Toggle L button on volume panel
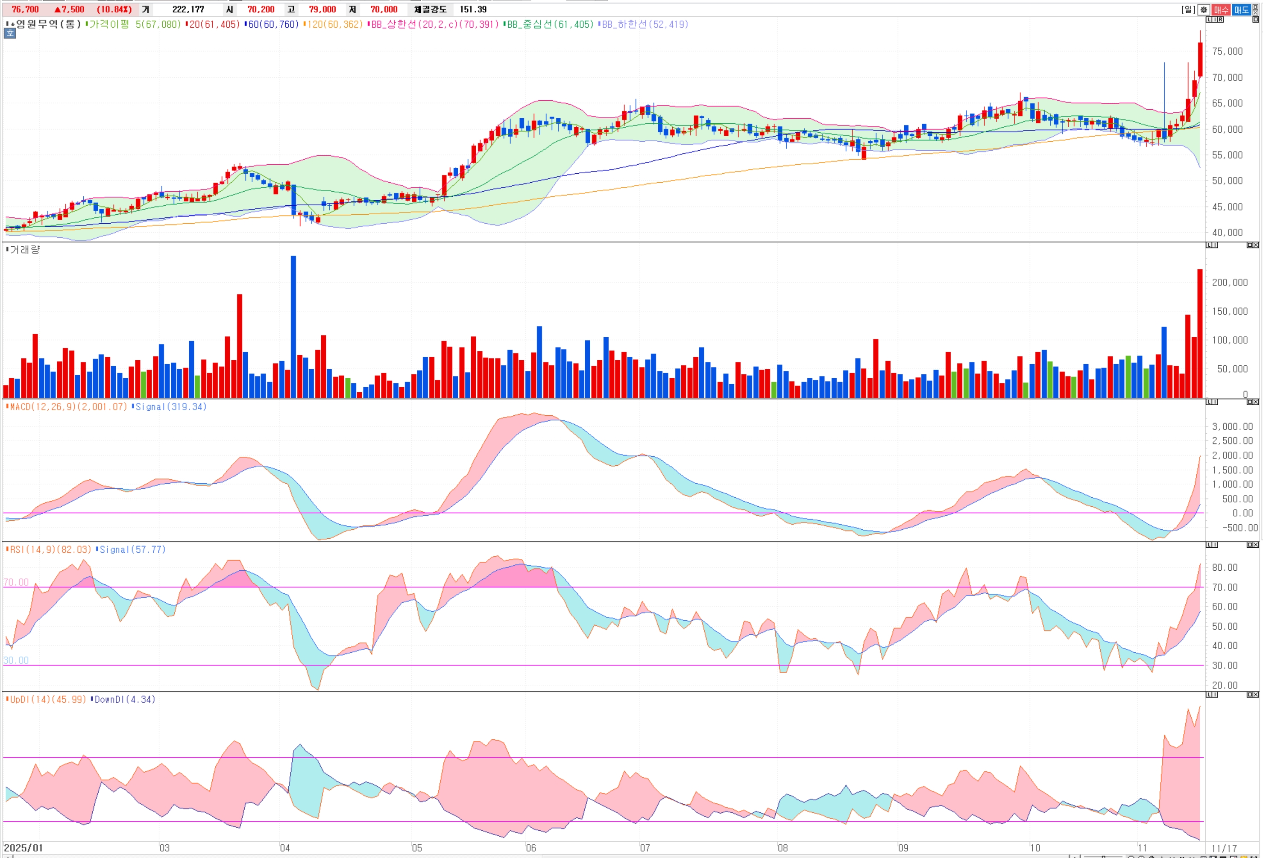Image resolution: width=1263 pixels, height=858 pixels. coord(1209,245)
